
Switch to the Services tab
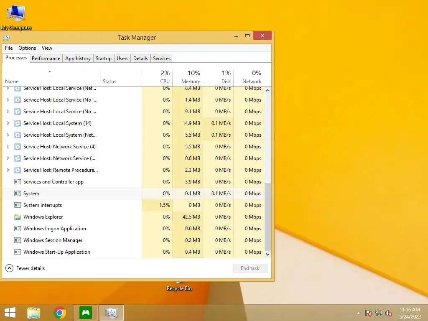[x=162, y=59]
